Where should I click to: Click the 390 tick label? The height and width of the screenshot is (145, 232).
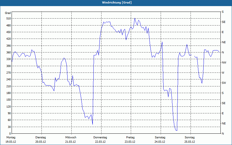pos(9,46)
